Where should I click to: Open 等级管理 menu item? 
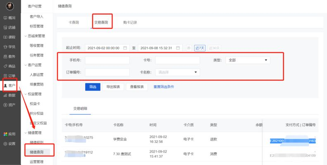point(36,45)
